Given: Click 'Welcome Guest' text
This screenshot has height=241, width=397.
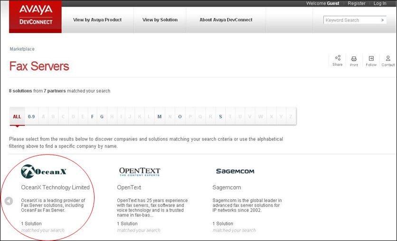Looking at the screenshot, I should (322, 3).
